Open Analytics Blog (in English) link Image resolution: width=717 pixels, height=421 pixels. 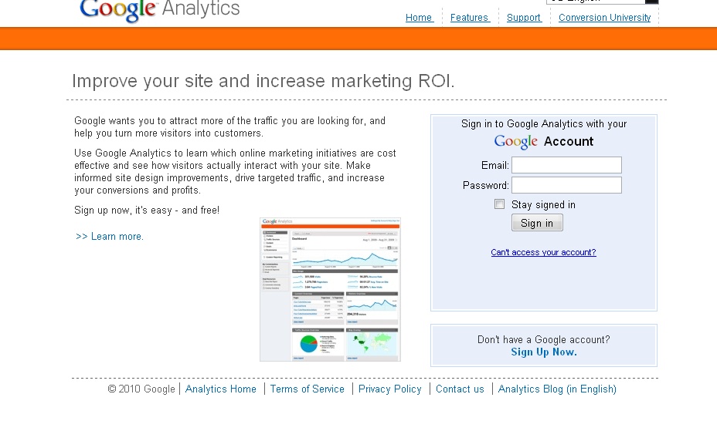click(x=557, y=389)
